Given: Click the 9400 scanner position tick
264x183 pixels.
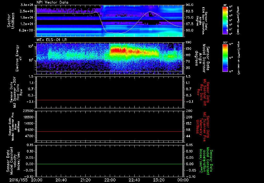Looking at the screenshot, I should [x=29, y=130].
